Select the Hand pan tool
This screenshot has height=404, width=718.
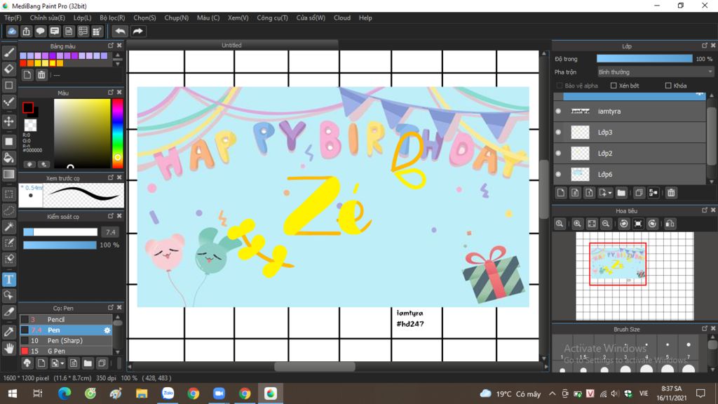point(8,349)
